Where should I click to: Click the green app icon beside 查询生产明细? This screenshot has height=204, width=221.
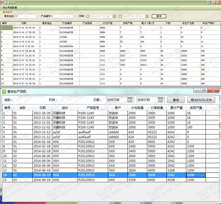[x=4, y=91]
